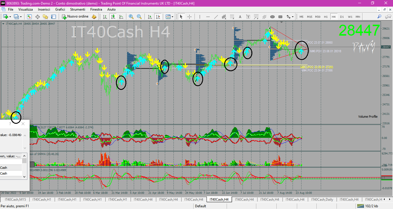This screenshot has width=393, height=209.
Task: Open the Visualizza menu
Action: (26, 9)
